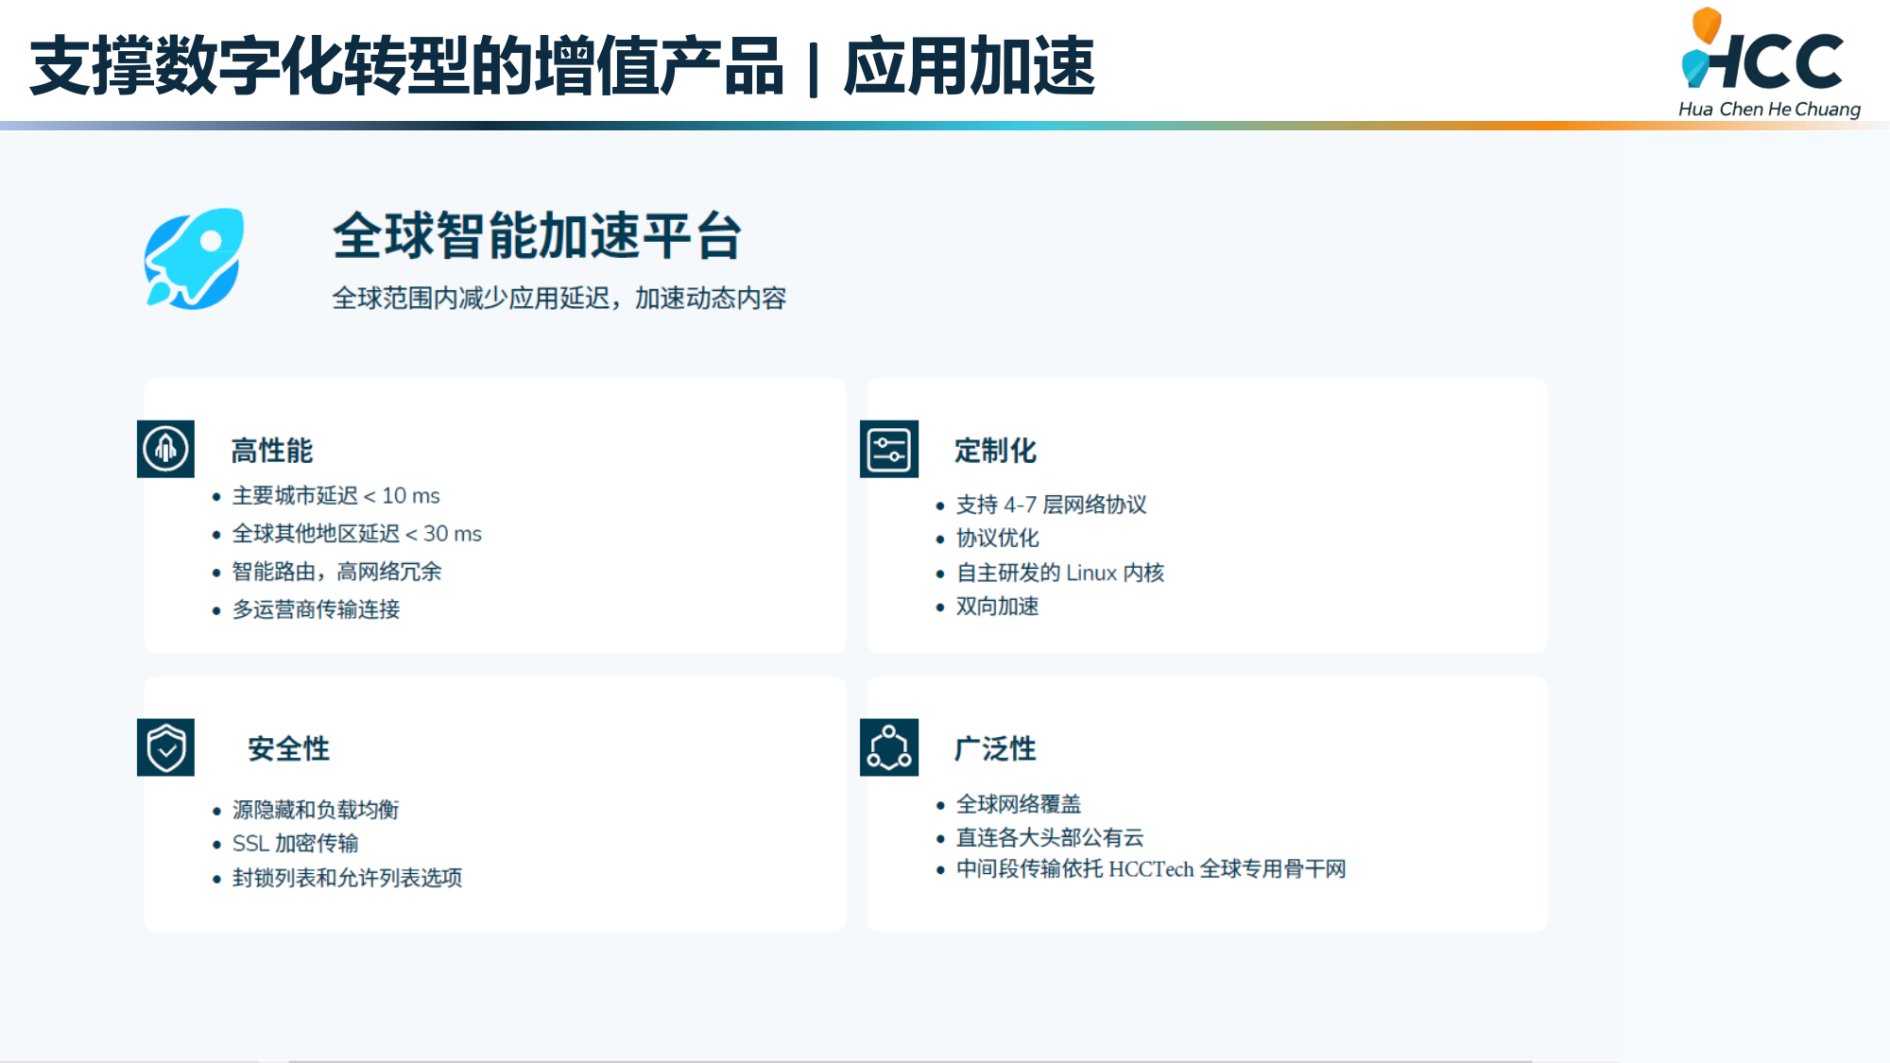Viewport: 1890px width, 1063px height.
Task: Select the 全球智能加速平台 heading
Action: pos(537,235)
